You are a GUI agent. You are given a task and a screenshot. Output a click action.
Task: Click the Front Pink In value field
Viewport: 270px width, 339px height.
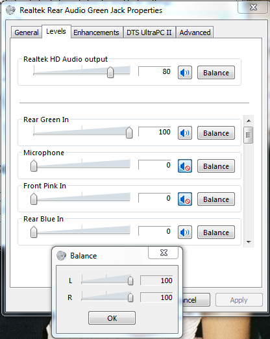pos(154,198)
